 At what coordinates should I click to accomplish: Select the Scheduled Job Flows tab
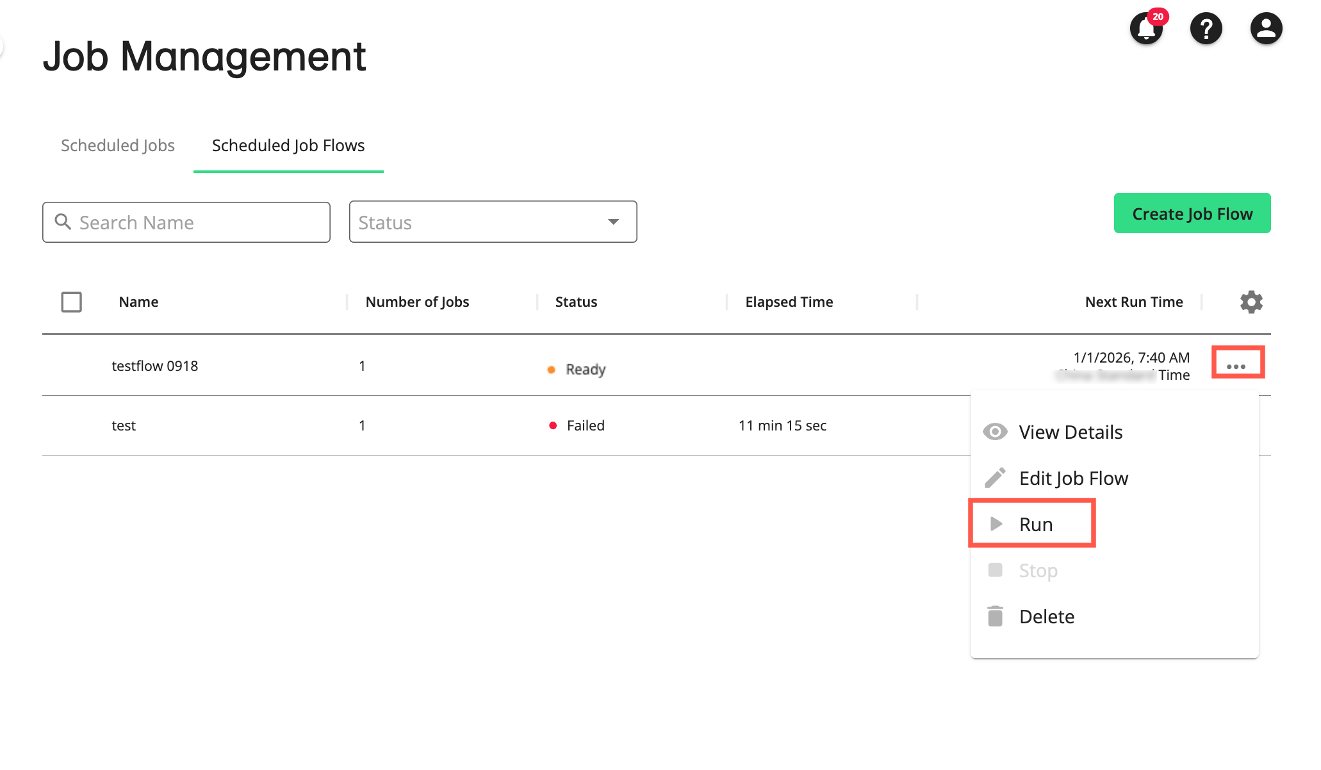(288, 145)
